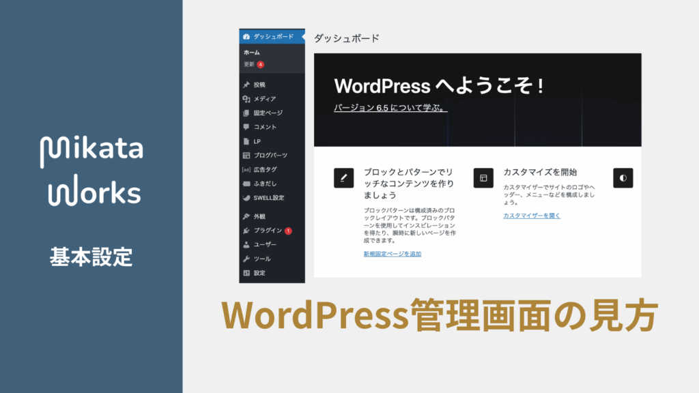This screenshot has height=393, width=699.
Task: Open the SWELL設定 menu item
Action: click(x=268, y=198)
